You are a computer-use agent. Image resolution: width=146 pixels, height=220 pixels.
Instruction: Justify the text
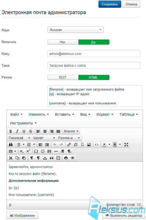(58, 131)
